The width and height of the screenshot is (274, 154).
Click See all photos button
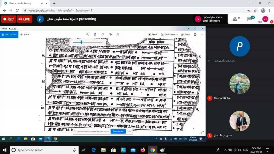[9, 35]
